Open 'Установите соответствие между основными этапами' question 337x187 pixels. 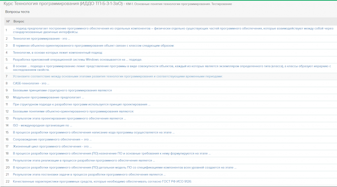(x=118, y=76)
